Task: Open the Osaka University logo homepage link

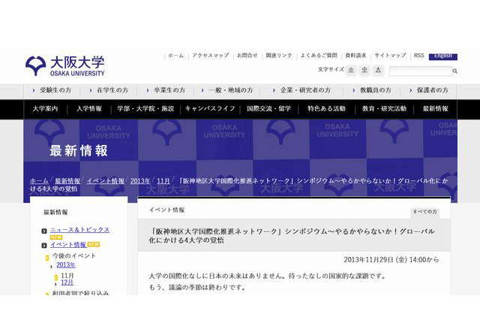Action: click(65, 65)
